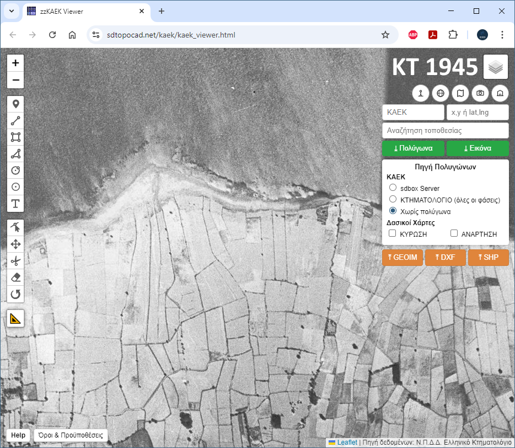Open Chrome tab search dropdown arrow

(12, 11)
